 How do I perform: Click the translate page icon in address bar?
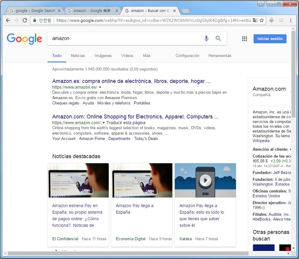255,20
